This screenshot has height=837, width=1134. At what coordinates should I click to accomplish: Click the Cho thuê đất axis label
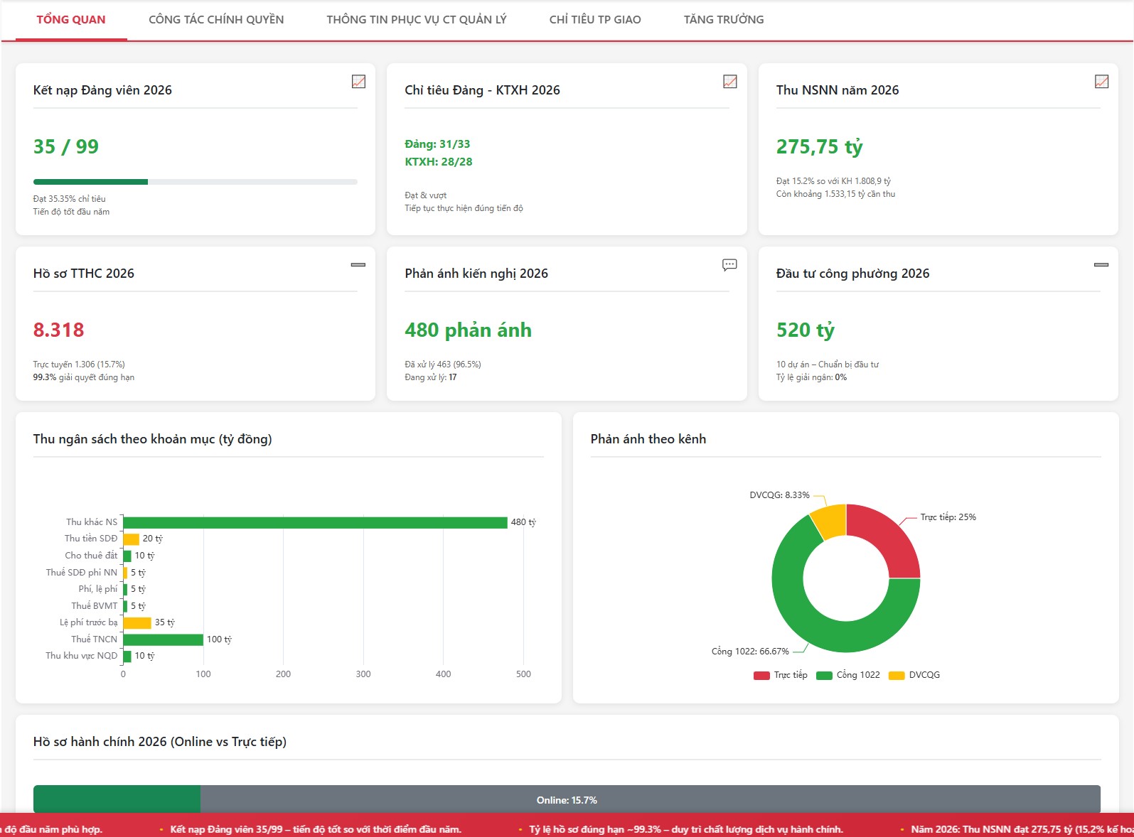point(91,556)
